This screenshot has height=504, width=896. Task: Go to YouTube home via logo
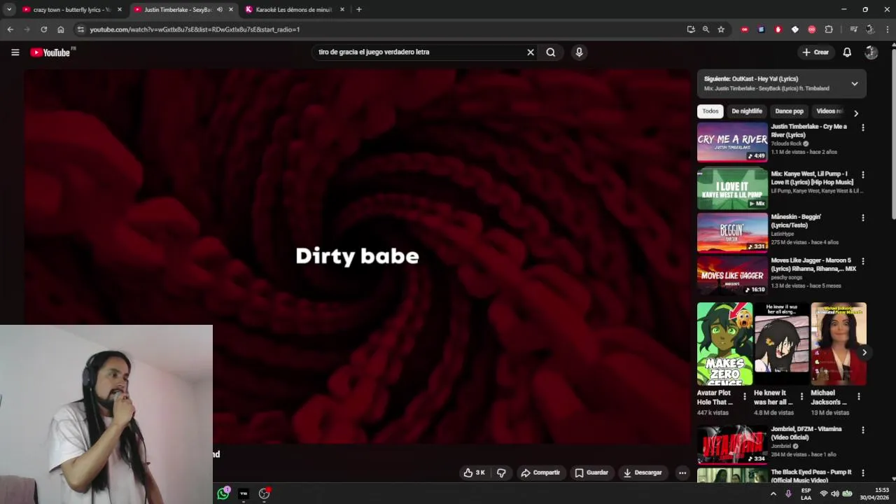tap(52, 52)
